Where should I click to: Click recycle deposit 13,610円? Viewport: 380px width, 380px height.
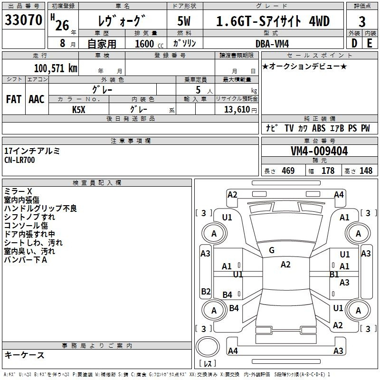tap(240, 110)
